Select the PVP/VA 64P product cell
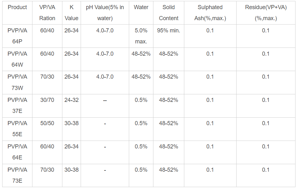Image resolution: width=298 pixels, height=189 pixels. tap(17, 36)
